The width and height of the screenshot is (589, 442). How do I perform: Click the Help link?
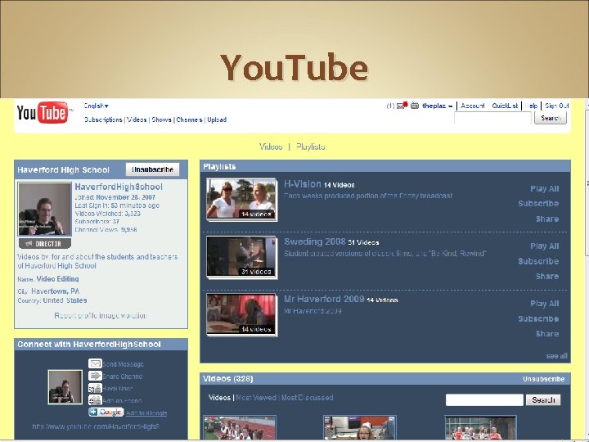(531, 106)
